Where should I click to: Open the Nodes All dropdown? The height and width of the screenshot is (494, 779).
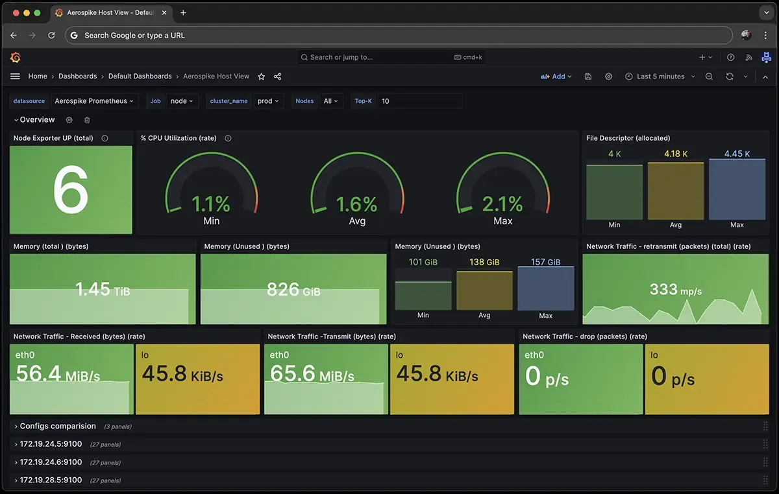point(331,101)
